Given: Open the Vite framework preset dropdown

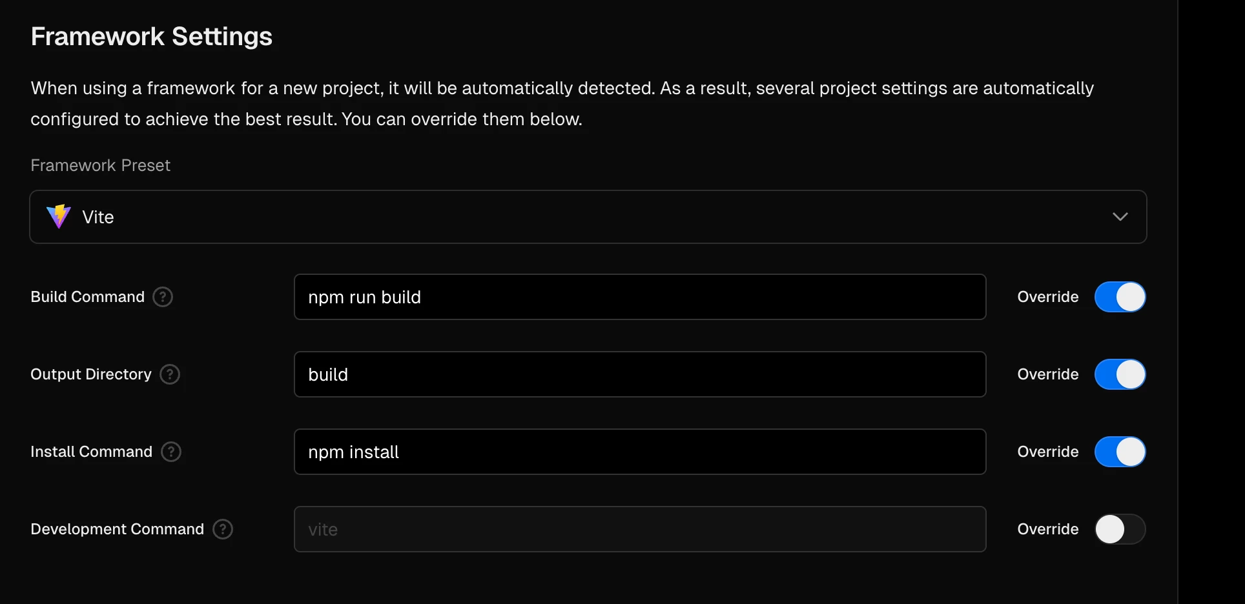Looking at the screenshot, I should (588, 217).
